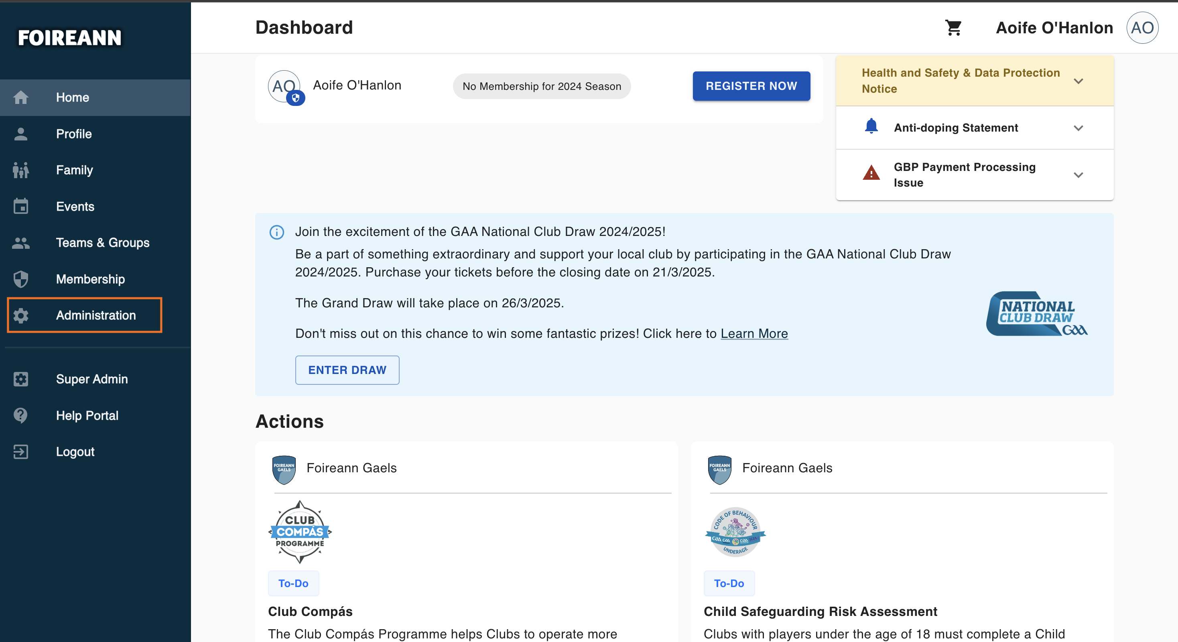Open the Profile menu item
The width and height of the screenshot is (1178, 642).
point(95,134)
